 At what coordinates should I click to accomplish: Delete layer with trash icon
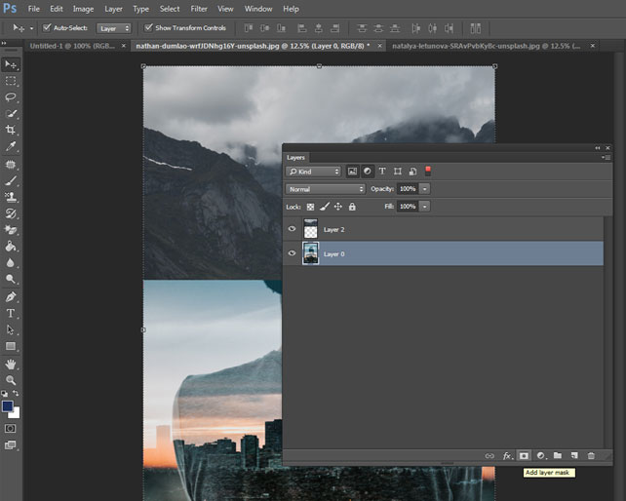point(591,455)
